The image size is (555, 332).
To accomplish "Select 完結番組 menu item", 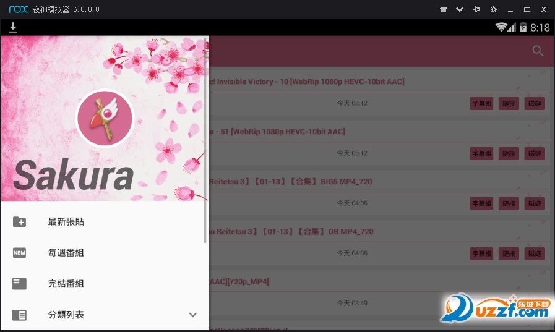I will pos(105,284).
